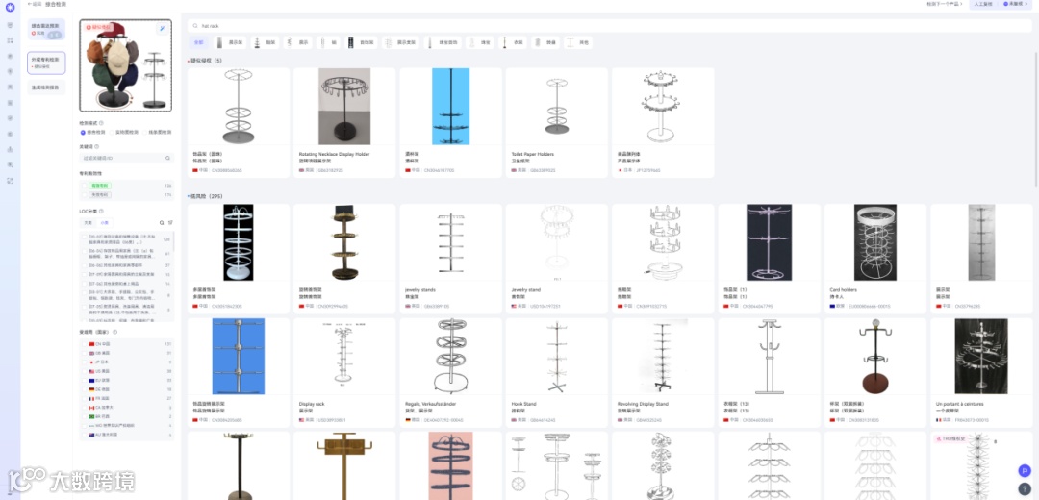1039x500 pixels.
Task: Click the results vertical scrollbar
Action: coord(1035,119)
